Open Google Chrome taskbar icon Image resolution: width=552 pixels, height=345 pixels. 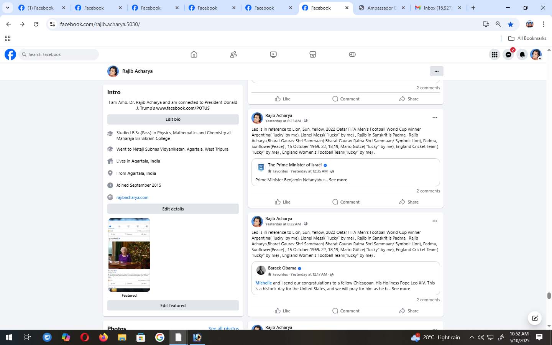point(160,337)
